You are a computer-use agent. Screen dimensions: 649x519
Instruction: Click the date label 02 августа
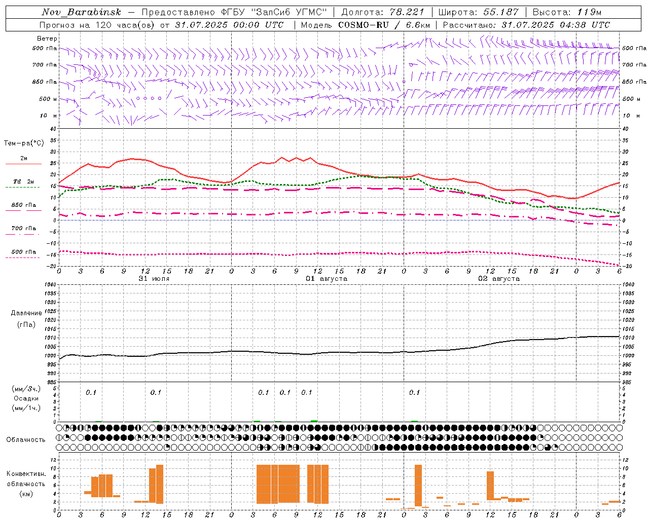(498, 279)
